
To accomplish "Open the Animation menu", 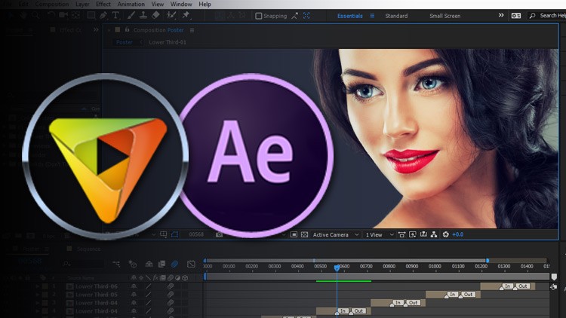I will [x=131, y=4].
